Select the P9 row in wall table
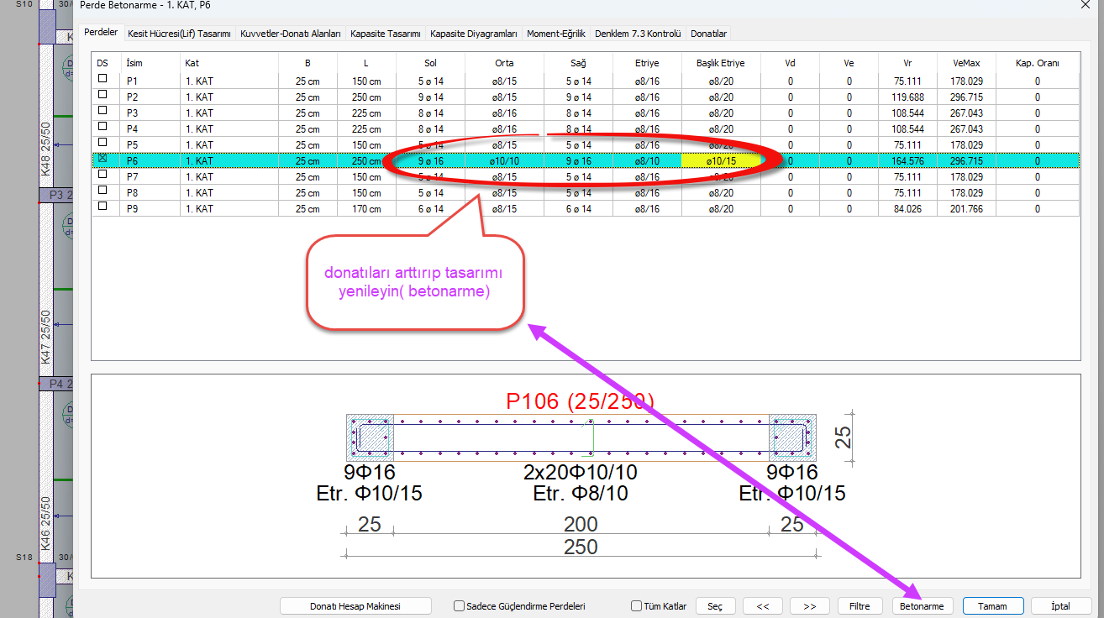The image size is (1104, 618). (x=151, y=209)
